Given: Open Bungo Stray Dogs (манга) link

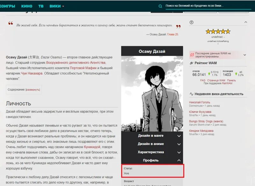Looking at the screenshot, I should tap(206, 121).
